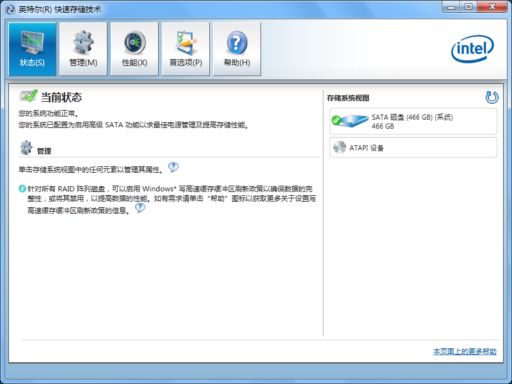Viewport: 512px width, 384px height.
Task: Open help bubble beside 单击存储系统视图 text
Action: click(173, 167)
